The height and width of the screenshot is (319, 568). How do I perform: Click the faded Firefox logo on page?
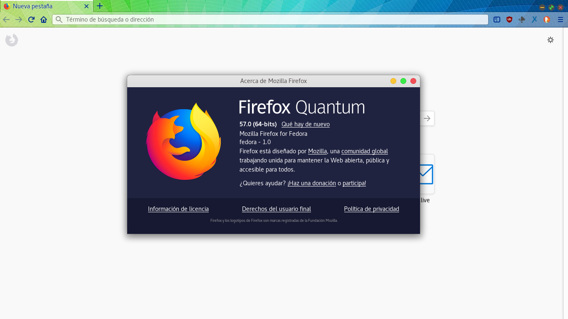pos(12,40)
